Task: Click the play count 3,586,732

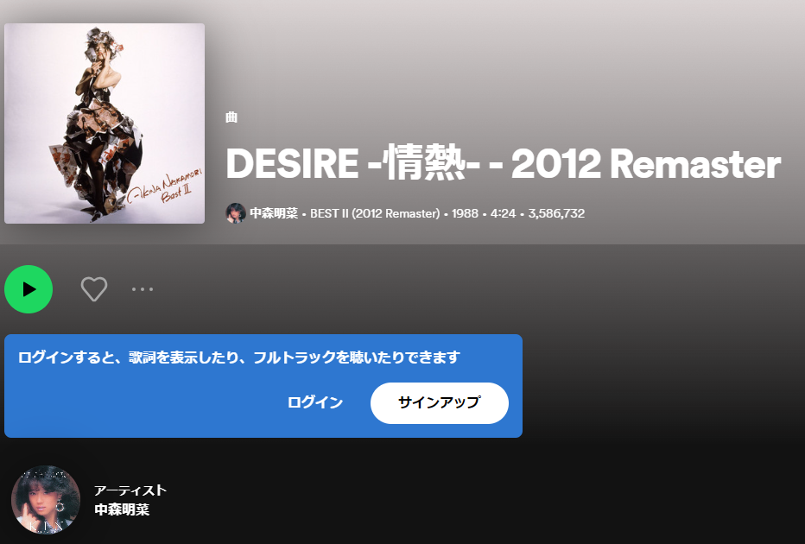Action: pos(556,213)
